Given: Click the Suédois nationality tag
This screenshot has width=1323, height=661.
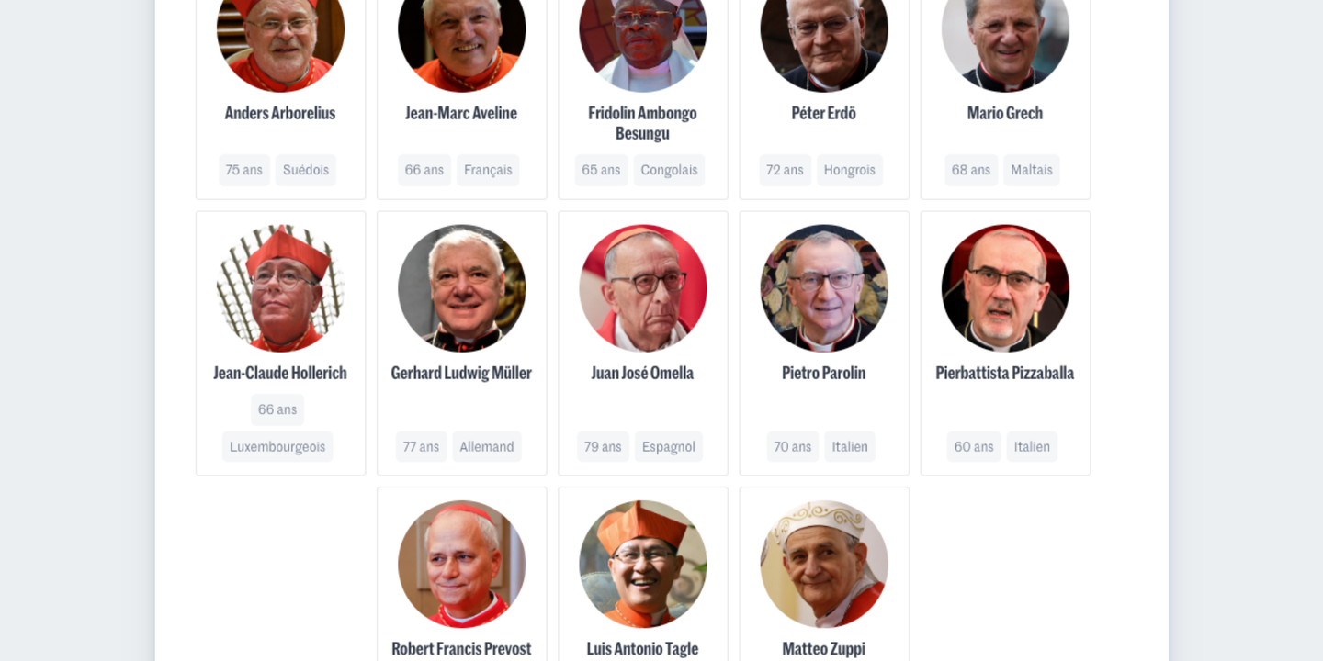Looking at the screenshot, I should (306, 170).
